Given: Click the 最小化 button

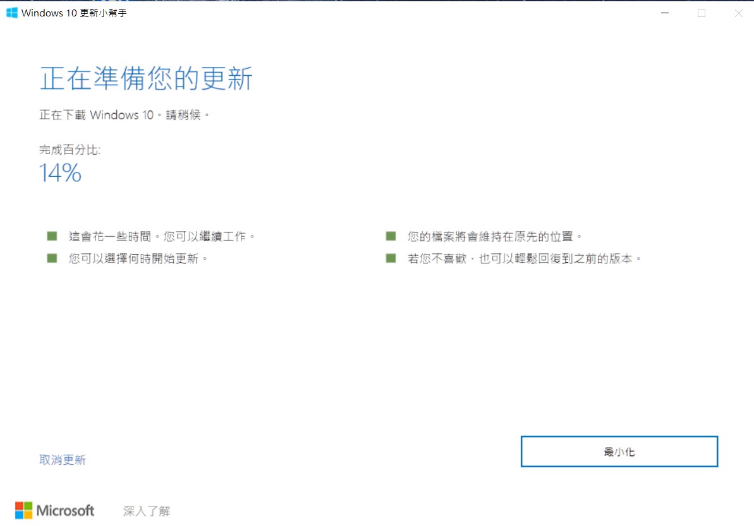Looking at the screenshot, I should click(x=619, y=451).
